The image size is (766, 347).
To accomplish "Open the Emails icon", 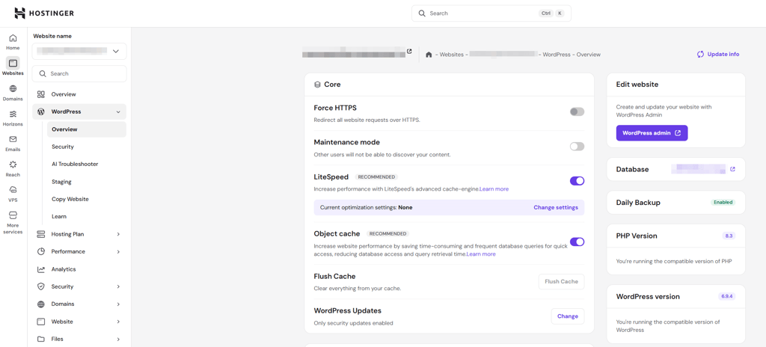I will click(x=13, y=139).
